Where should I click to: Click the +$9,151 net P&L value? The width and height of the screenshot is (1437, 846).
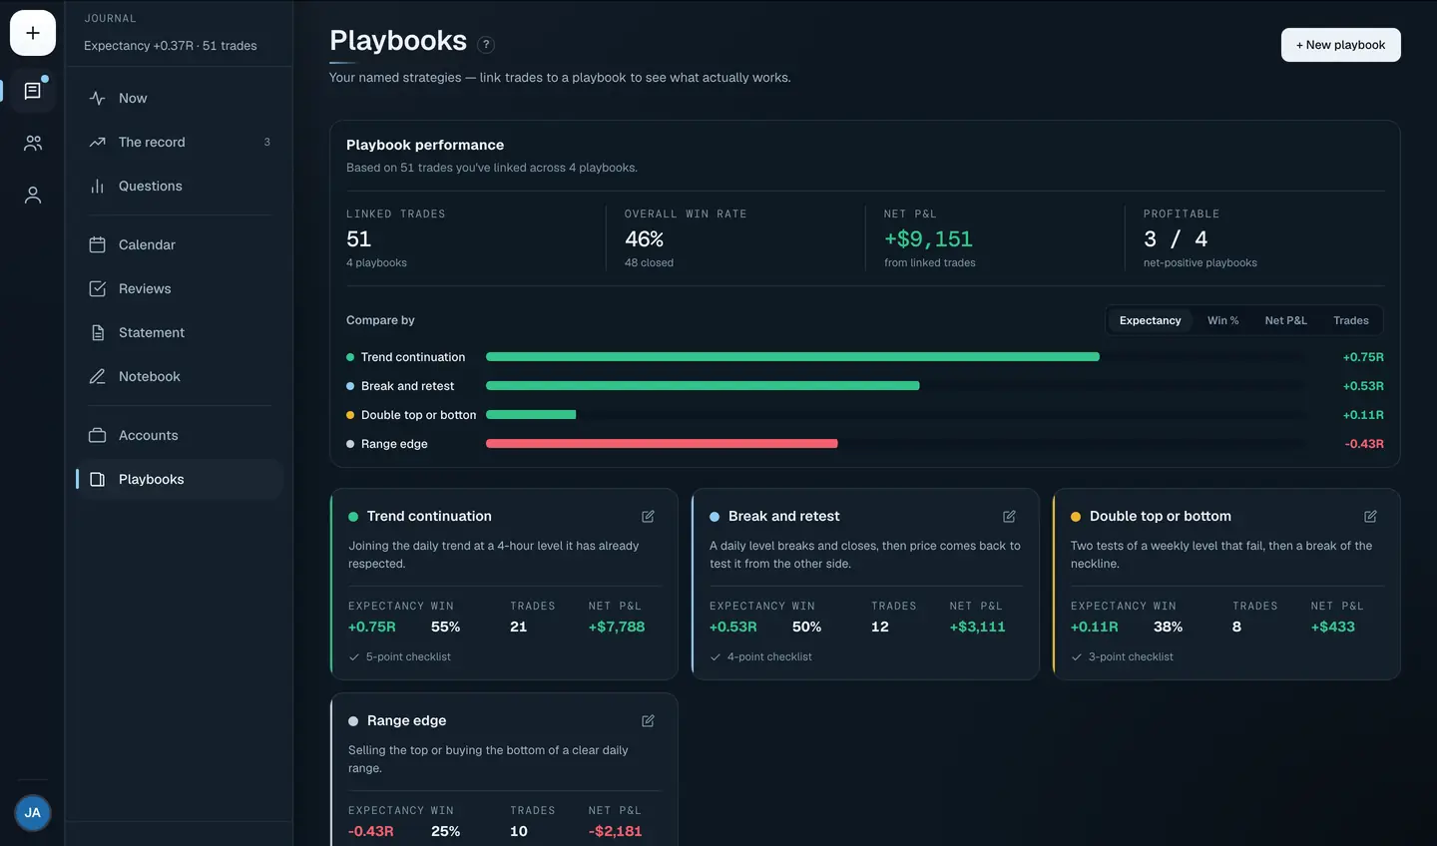point(928,238)
